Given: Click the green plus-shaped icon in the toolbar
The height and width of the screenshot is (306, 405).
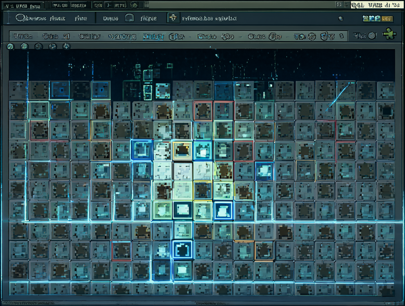Looking at the screenshot, I should tap(389, 34).
